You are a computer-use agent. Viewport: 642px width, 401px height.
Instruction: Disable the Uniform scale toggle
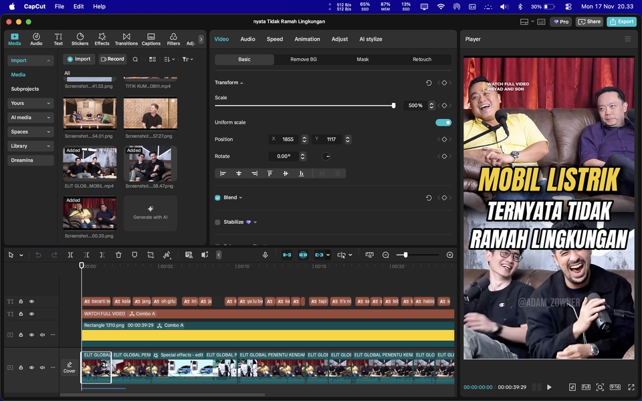coord(443,122)
